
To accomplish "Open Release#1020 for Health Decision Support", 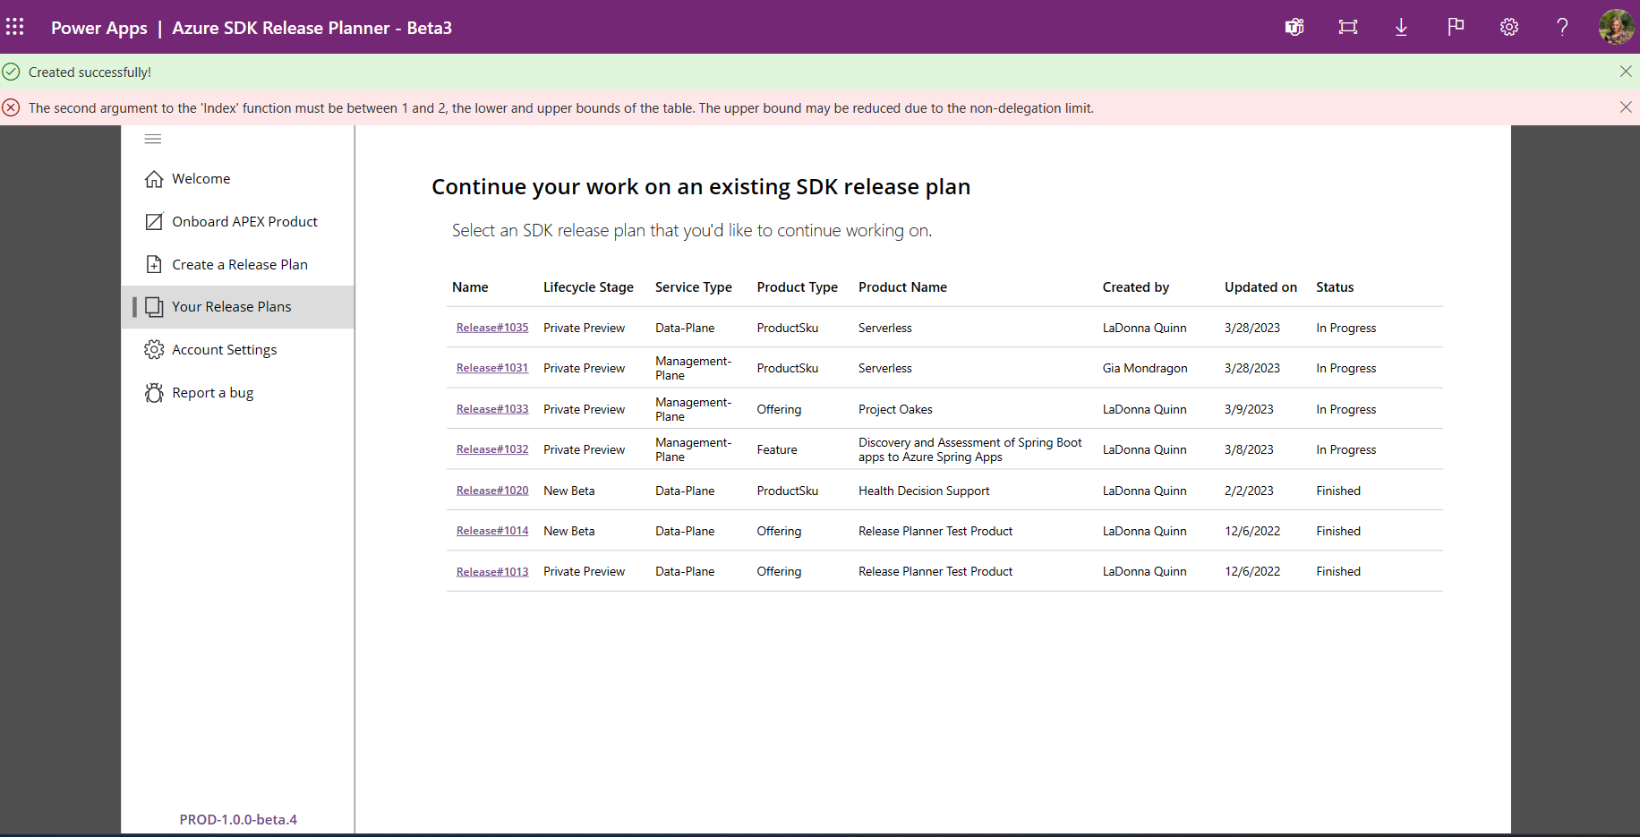I will tap(491, 491).
